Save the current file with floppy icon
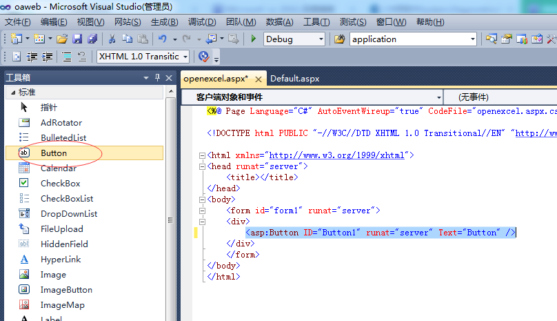This screenshot has width=557, height=321. point(77,39)
